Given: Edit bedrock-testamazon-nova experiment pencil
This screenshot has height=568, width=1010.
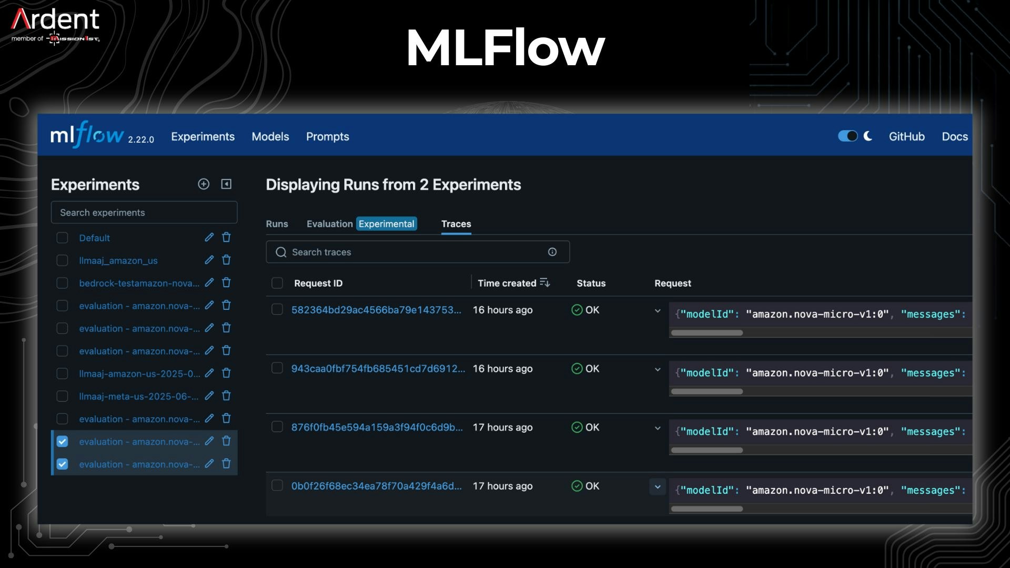Looking at the screenshot, I should 209,282.
